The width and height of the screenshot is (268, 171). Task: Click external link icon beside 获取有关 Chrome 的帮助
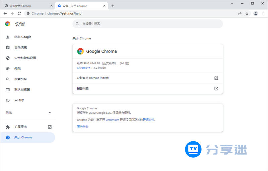click(x=216, y=78)
